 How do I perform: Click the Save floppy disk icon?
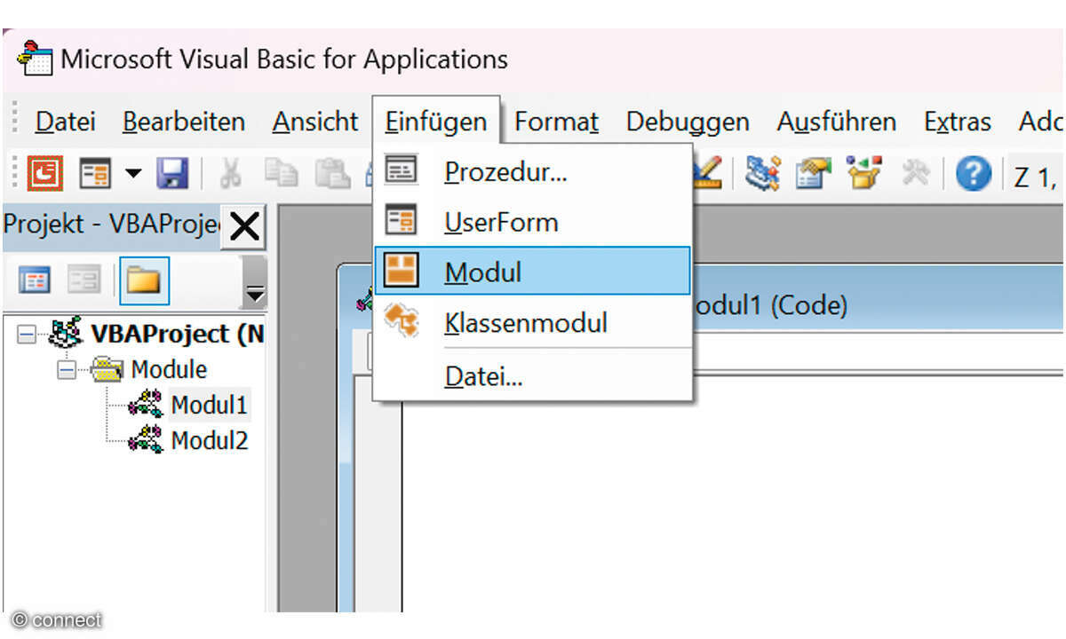(172, 172)
